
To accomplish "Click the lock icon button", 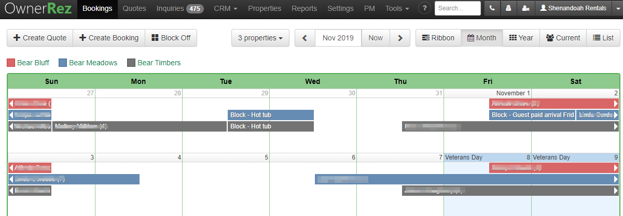I will tap(508, 8).
